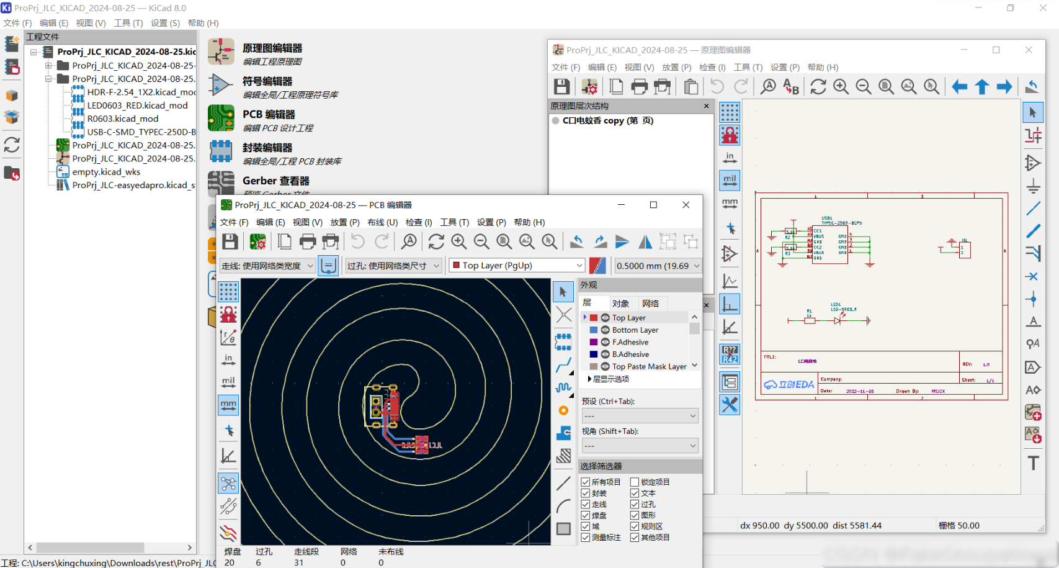
Task: Toggle grid display in PCB editor left toolbar
Action: [x=228, y=291]
